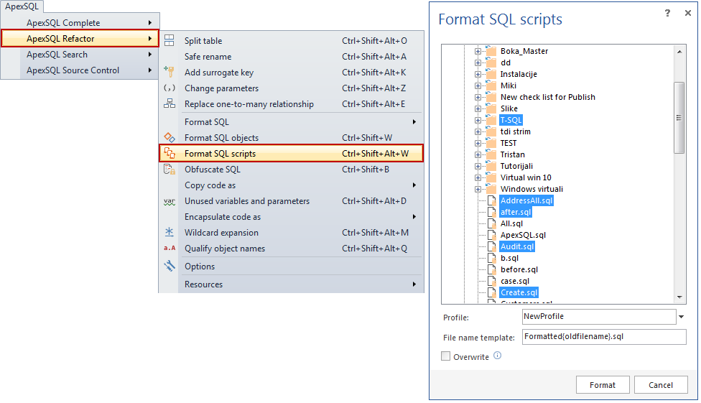Choose the Safe rename menu item
Screen dimensions: 701x403
tap(291, 56)
